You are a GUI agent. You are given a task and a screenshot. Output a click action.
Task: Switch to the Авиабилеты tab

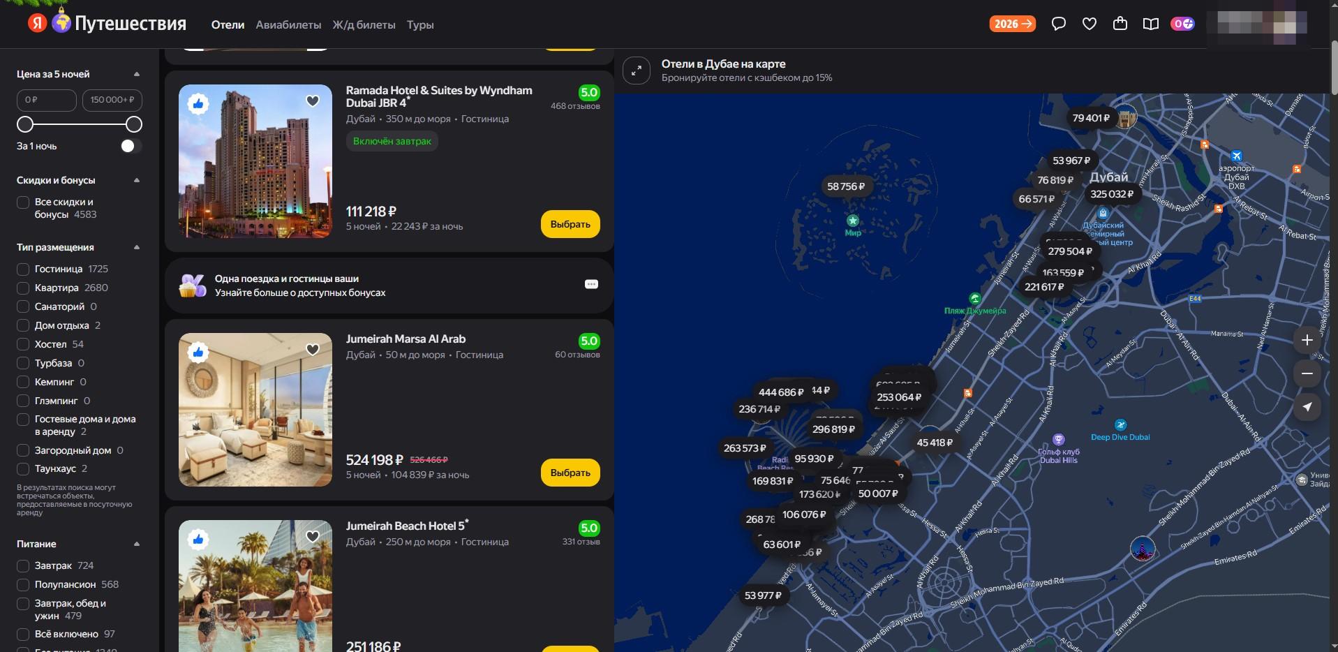coord(288,24)
